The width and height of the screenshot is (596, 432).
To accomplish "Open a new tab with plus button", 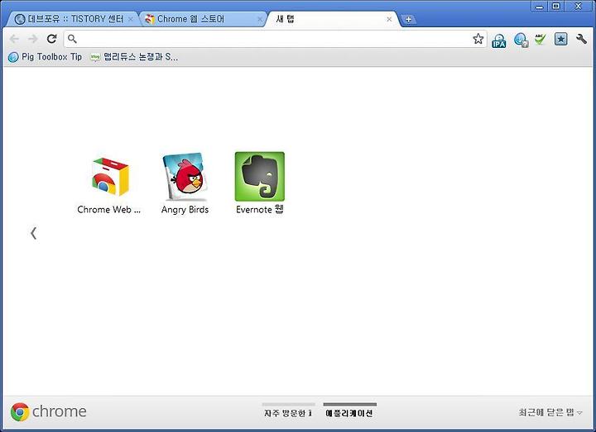I will tap(408, 19).
